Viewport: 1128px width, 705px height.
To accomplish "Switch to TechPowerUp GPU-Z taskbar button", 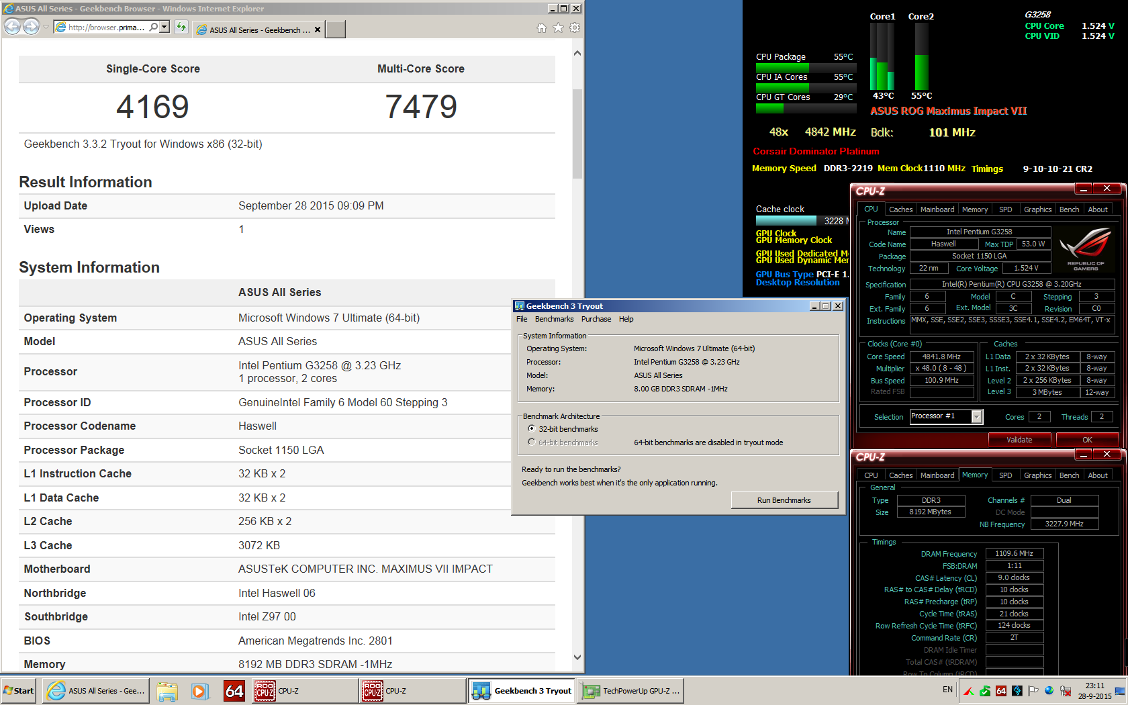I will 631,691.
